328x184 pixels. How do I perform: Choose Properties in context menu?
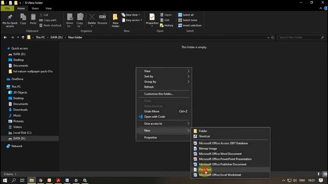(x=164, y=137)
